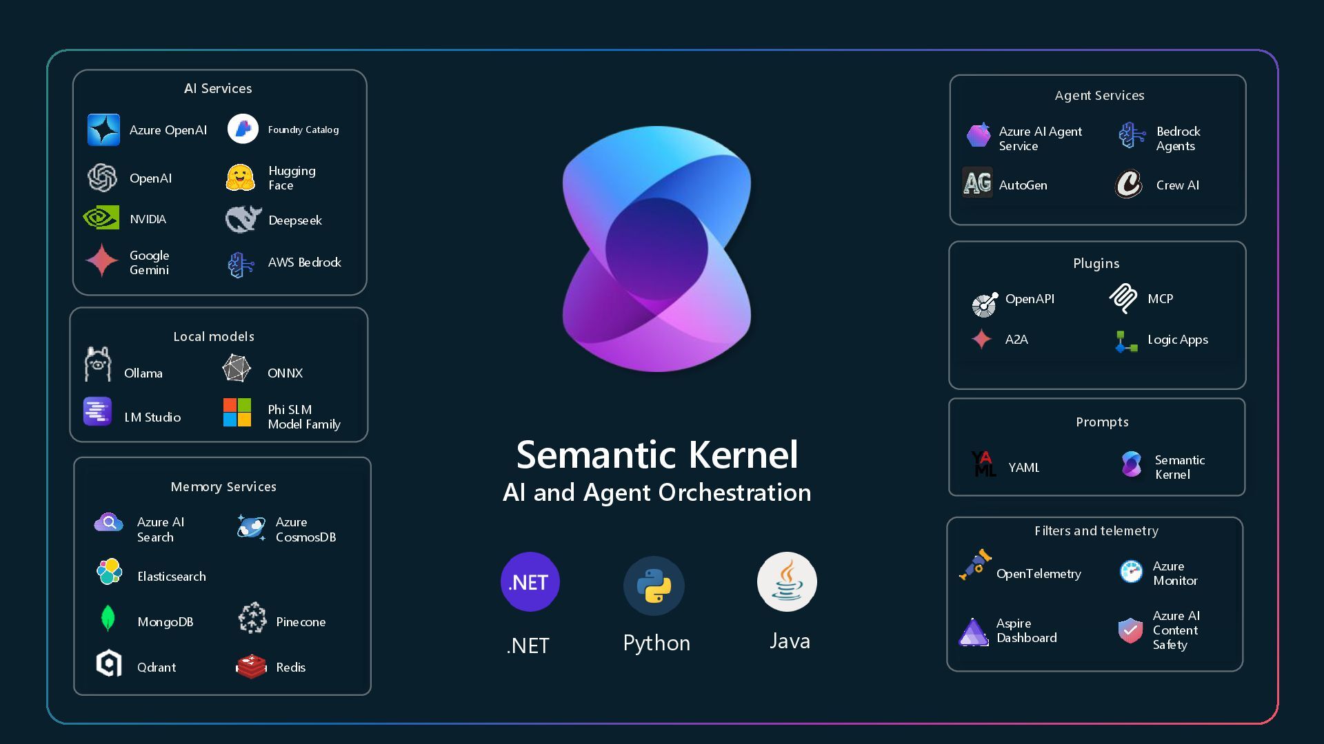Click the Ollama llama icon

point(98,364)
